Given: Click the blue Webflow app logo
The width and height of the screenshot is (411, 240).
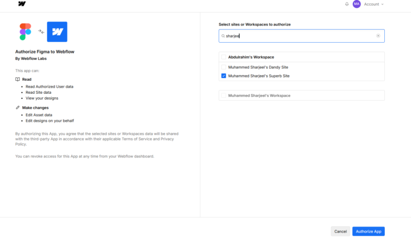Looking at the screenshot, I should (x=57, y=32).
